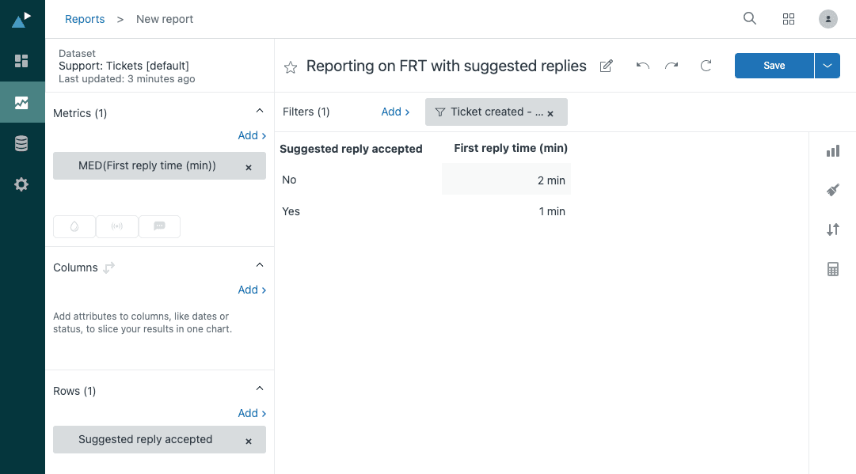856x474 pixels.
Task: Open the chart type selector icon
Action: 832,150
